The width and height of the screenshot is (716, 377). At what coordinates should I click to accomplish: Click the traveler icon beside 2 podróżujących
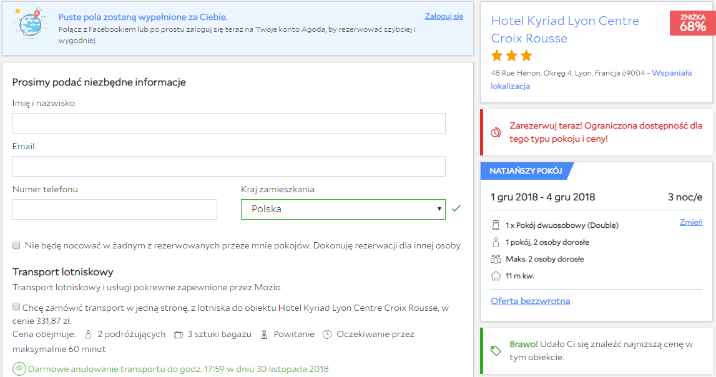[x=88, y=335]
